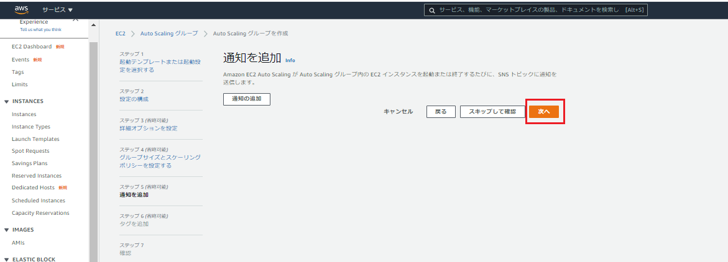
Task: Click the search magnifier icon
Action: [432, 10]
